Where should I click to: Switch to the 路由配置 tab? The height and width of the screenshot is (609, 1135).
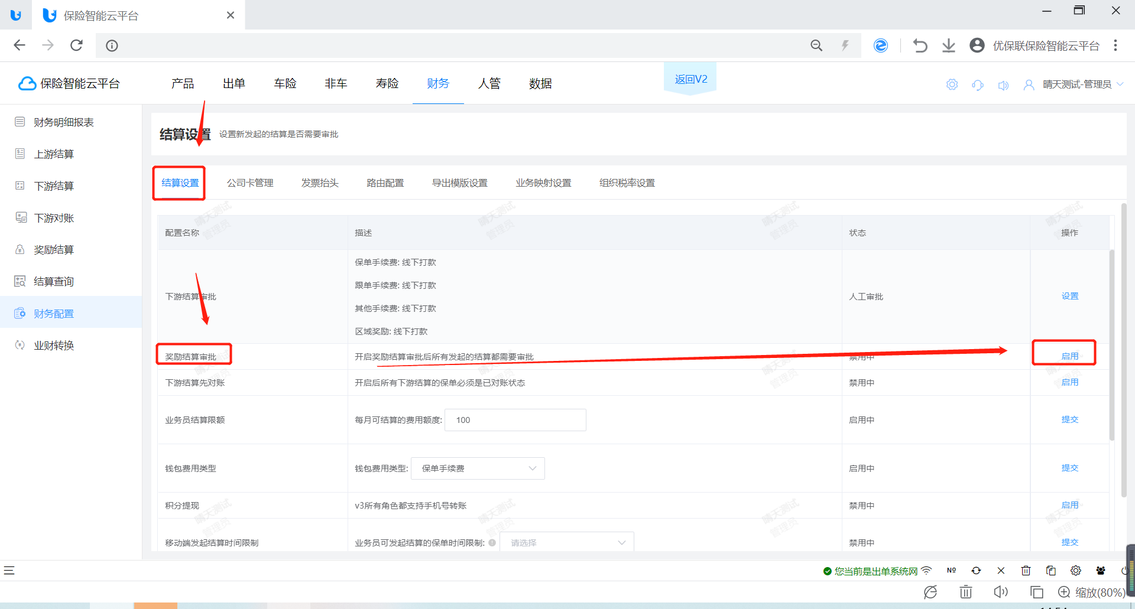(385, 183)
